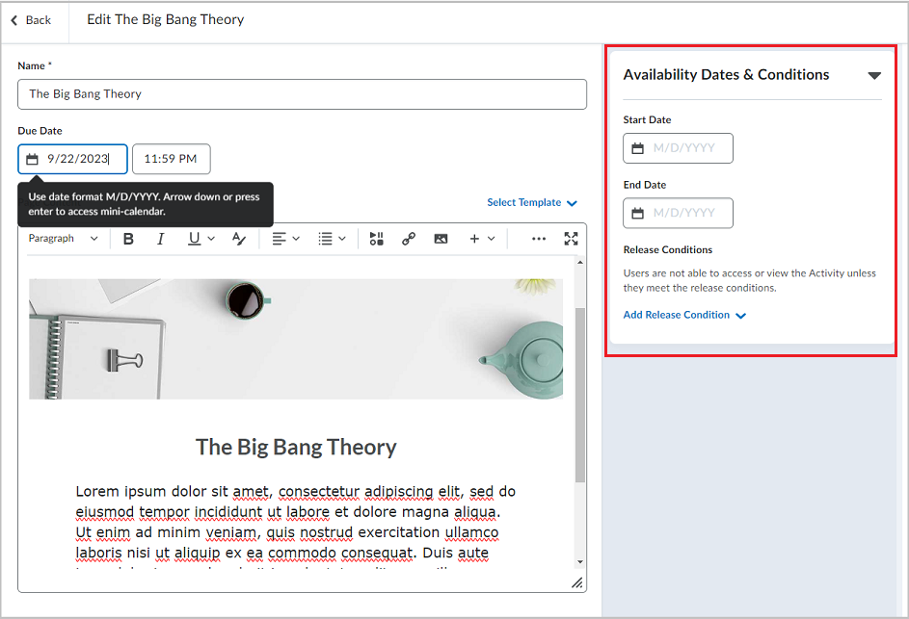Click the Lorem ipsum paragraph text
Screen dimensions: 909x619
pos(296,523)
